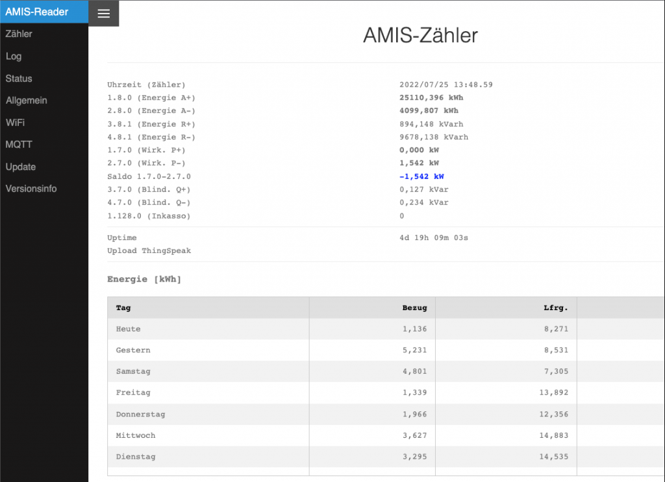Image resolution: width=665 pixels, height=482 pixels.
Task: Click the Tag column header
Action: pyautogui.click(x=123, y=308)
